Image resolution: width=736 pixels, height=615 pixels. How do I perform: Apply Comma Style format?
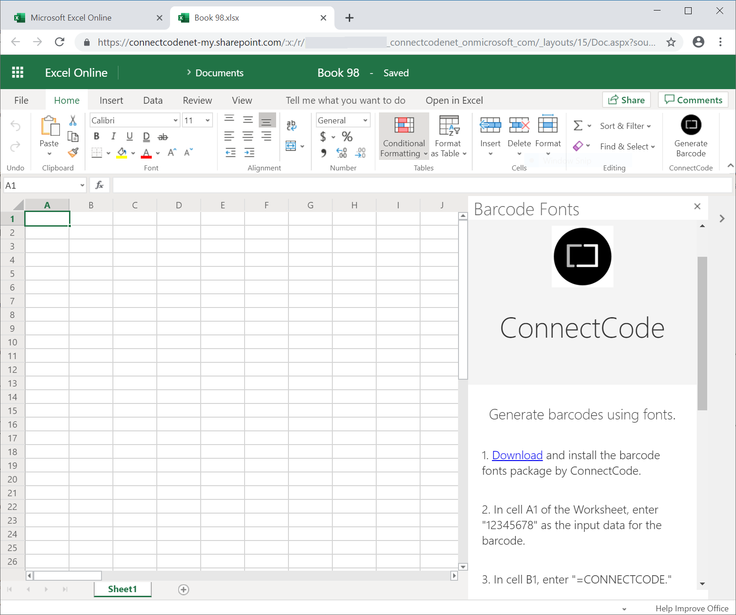click(324, 153)
